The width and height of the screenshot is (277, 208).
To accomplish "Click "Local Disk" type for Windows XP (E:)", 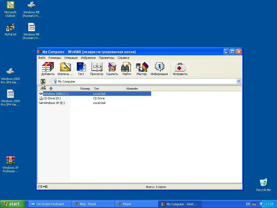I will [100, 103].
